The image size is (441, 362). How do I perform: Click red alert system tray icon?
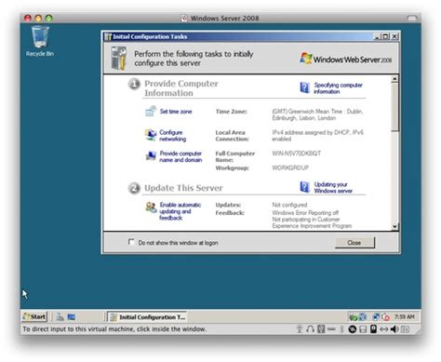point(385,317)
